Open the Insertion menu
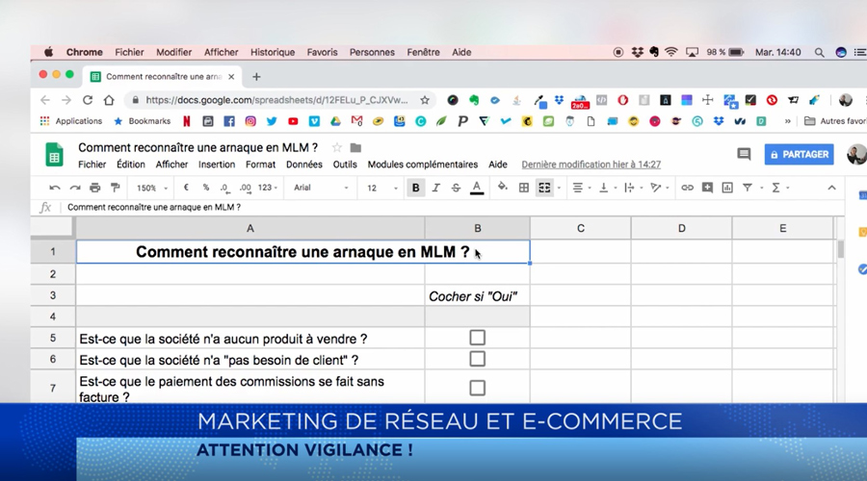867x481 pixels. (x=216, y=165)
